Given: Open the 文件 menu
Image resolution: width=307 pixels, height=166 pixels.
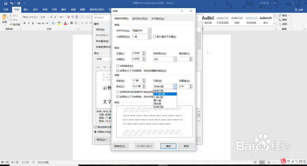Looking at the screenshot, I should click(x=6, y=10).
